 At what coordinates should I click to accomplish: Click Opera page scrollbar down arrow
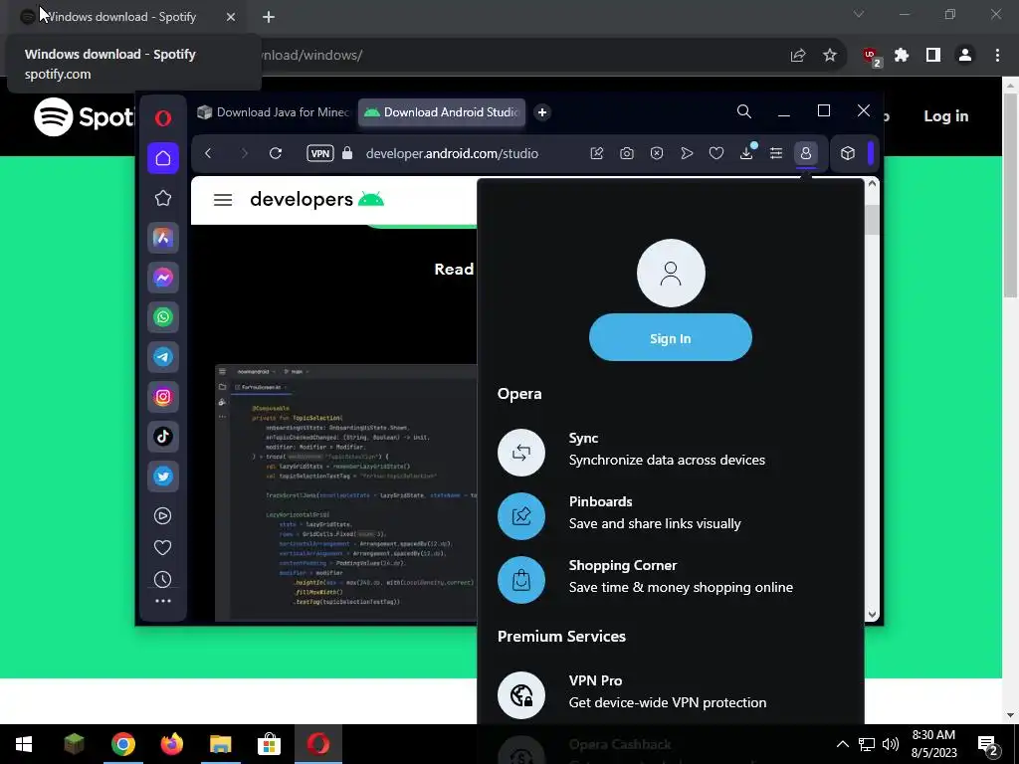872,614
